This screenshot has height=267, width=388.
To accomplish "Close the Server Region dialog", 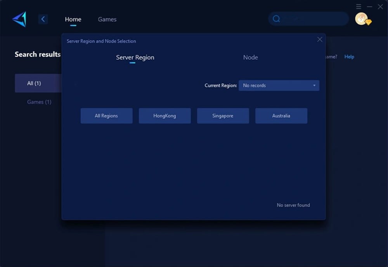I will click(x=320, y=40).
